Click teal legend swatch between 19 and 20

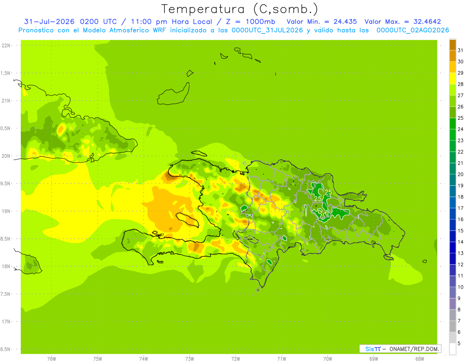pyautogui.click(x=453, y=180)
